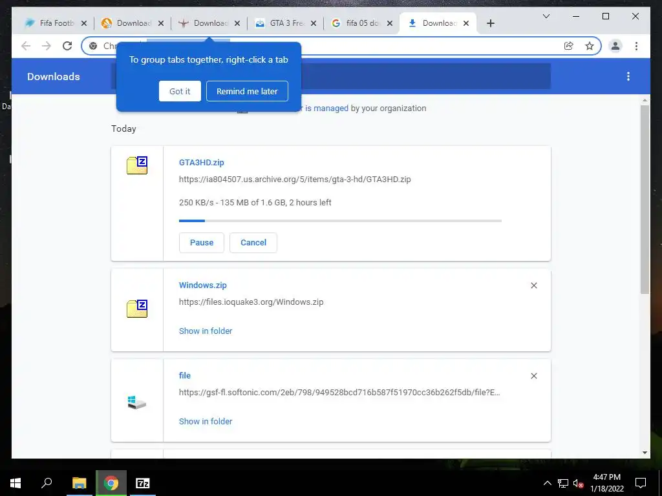Open the notification center icon

pos(641,483)
